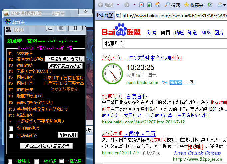Screen dimensions: 227x164
Task: Minimize the 1891 window
Action: tap(50, 28)
